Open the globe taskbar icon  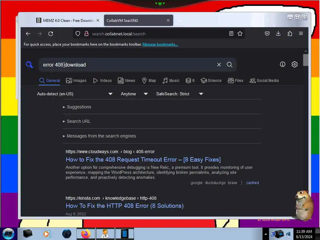click(x=67, y=234)
